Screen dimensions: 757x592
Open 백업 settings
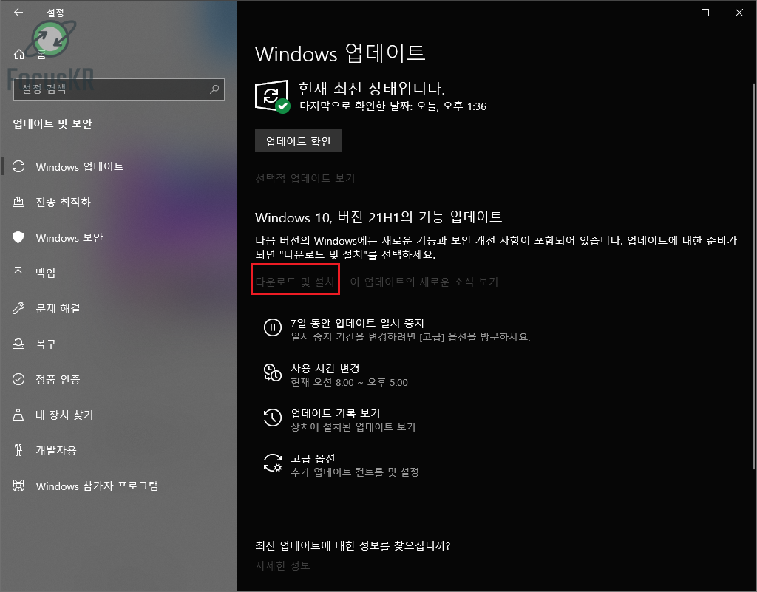[45, 273]
